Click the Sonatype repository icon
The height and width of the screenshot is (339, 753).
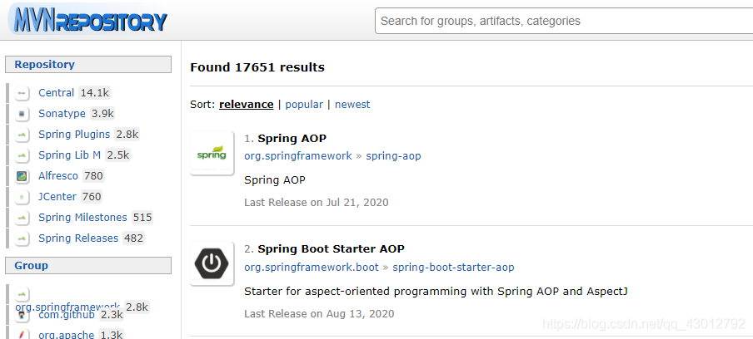22,114
